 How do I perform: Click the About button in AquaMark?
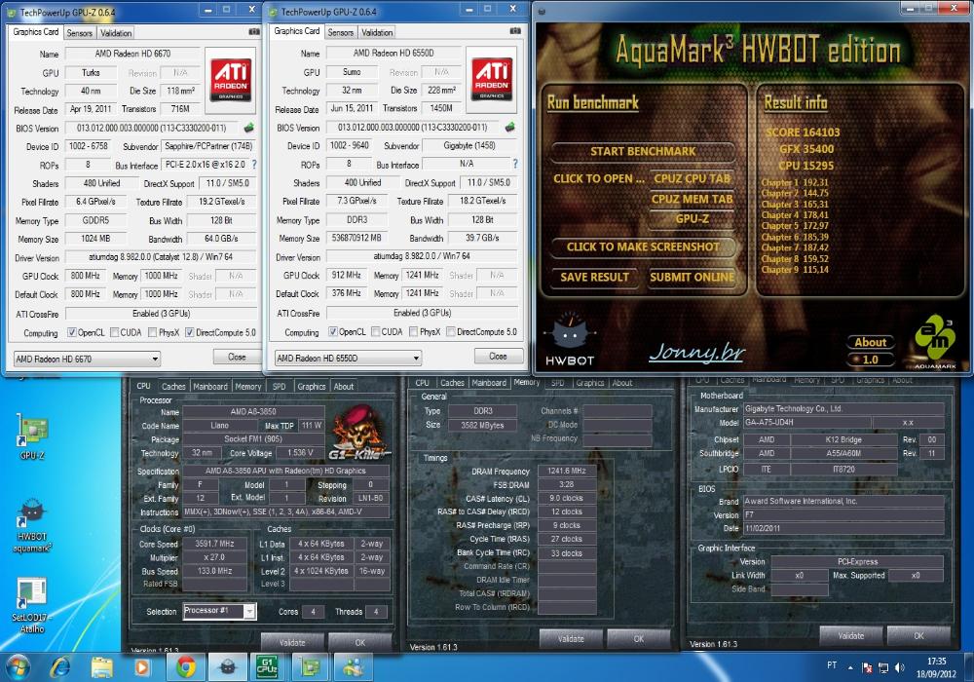coord(870,342)
